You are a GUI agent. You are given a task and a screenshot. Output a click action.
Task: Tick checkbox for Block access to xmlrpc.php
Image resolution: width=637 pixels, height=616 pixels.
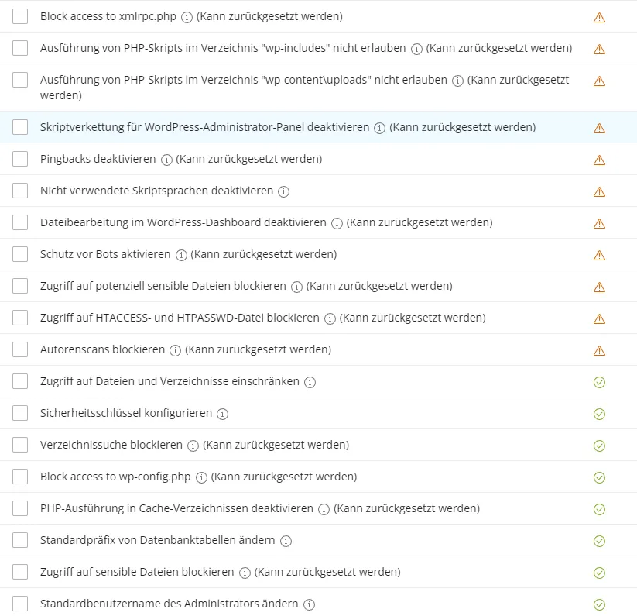click(20, 16)
